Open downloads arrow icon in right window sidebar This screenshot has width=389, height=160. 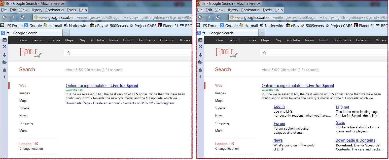200,55
